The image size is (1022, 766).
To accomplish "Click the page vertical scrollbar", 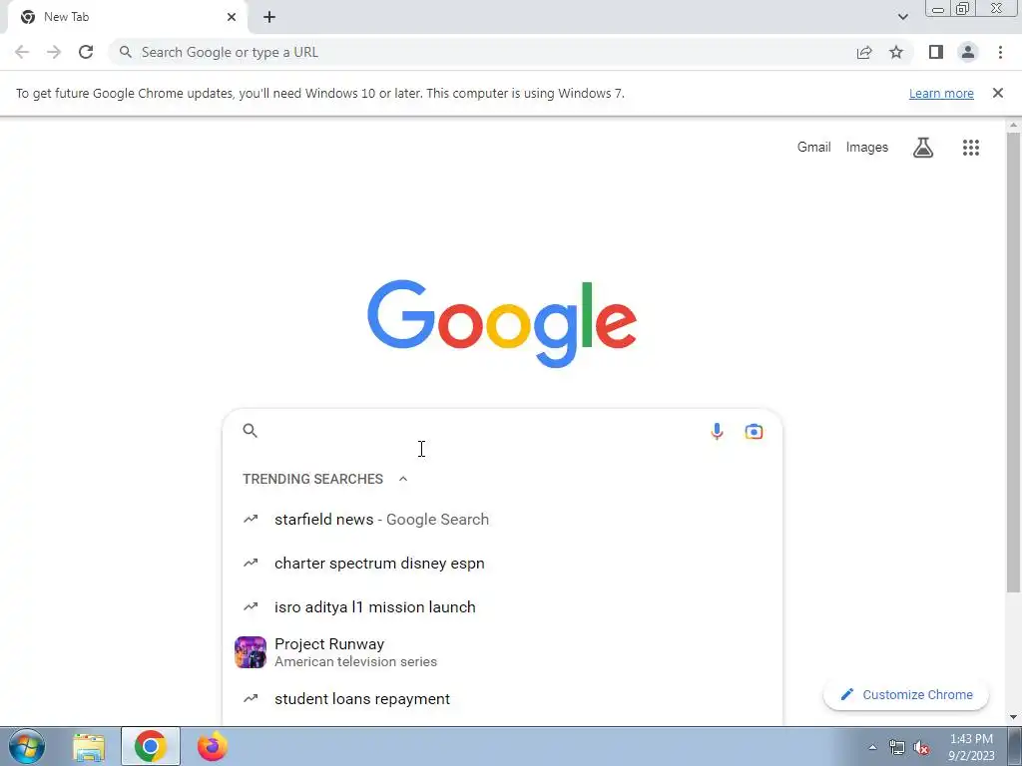I will (x=1014, y=361).
